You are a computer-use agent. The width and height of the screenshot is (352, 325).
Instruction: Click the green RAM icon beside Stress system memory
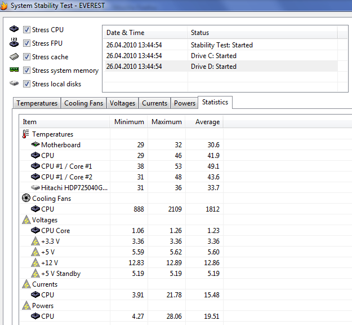pyautogui.click(x=14, y=69)
